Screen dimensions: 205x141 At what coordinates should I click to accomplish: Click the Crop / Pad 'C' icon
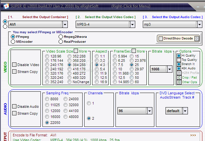point(179,77)
